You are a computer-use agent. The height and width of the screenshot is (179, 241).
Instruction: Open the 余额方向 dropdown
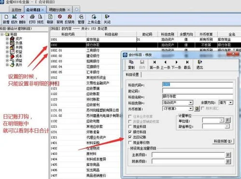tap(231, 103)
